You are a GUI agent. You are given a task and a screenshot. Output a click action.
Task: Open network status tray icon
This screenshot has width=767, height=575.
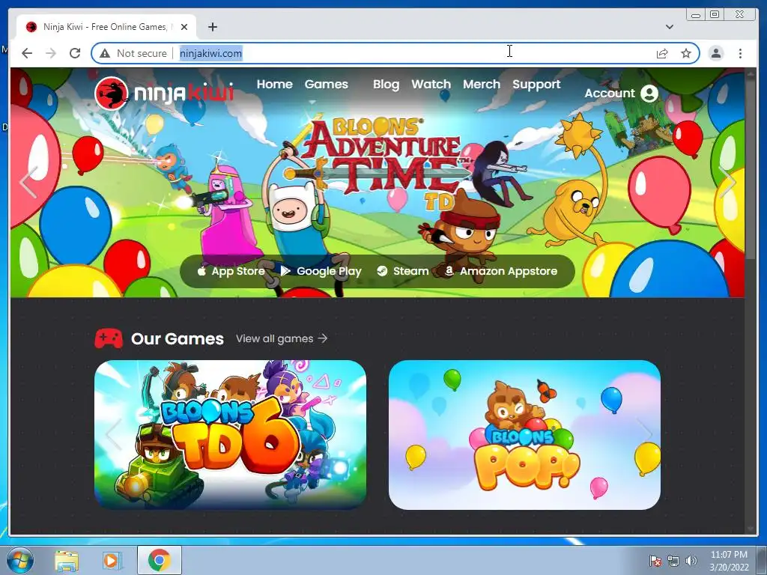(x=673, y=561)
